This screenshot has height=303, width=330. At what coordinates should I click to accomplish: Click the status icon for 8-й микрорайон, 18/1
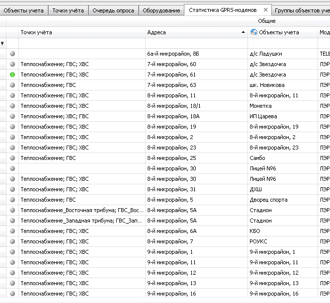(12, 106)
